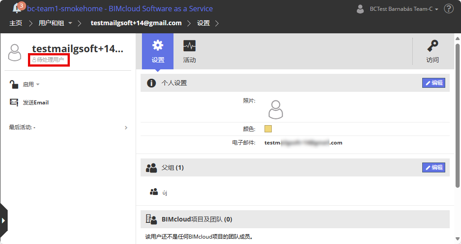The height and width of the screenshot is (244, 461).
Task: Open the BCTest Barnabás Team-C account dropdown
Action: [x=404, y=9]
